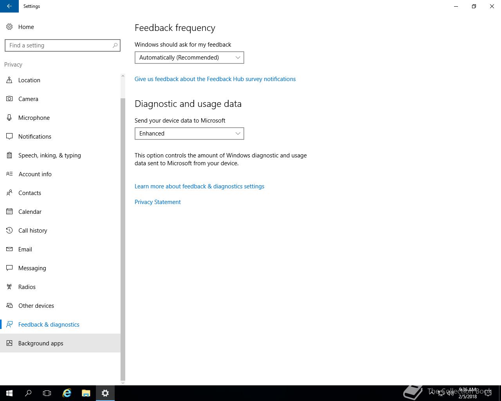
Task: Click the Call history clock icon
Action: [x=9, y=230]
